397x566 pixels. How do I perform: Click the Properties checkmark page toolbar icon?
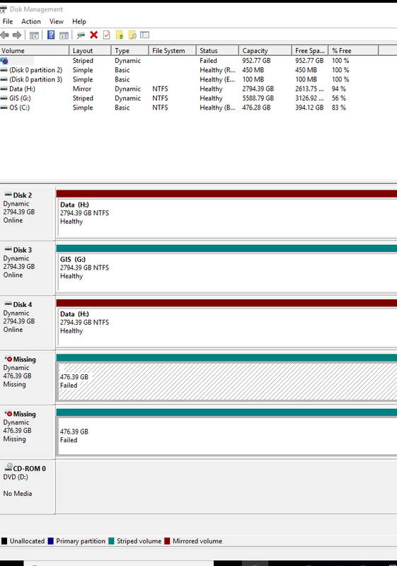tap(106, 35)
